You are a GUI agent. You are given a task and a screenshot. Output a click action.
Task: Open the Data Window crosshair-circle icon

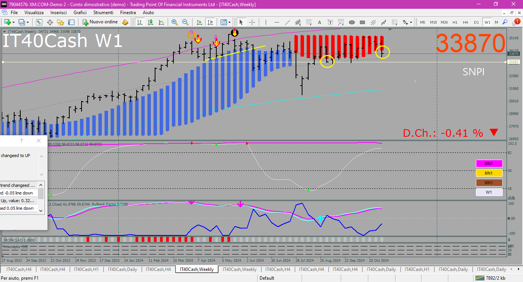[50, 22]
